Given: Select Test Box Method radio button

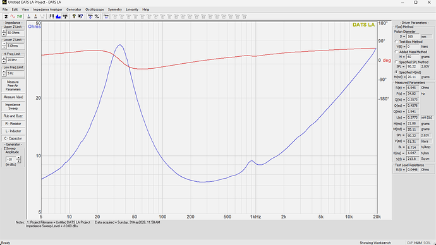Looking at the screenshot, I should [x=397, y=42].
